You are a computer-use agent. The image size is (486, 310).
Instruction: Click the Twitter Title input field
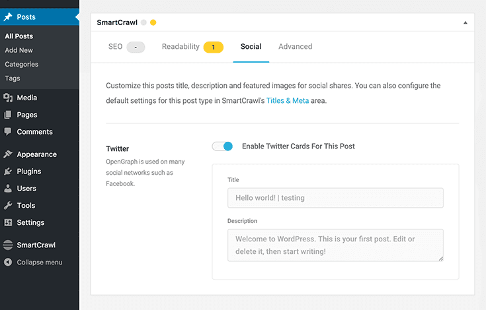(335, 198)
